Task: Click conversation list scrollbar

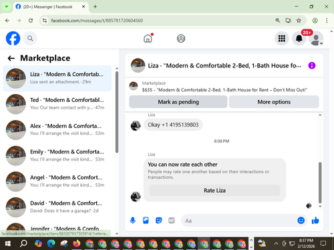Action: [117, 112]
